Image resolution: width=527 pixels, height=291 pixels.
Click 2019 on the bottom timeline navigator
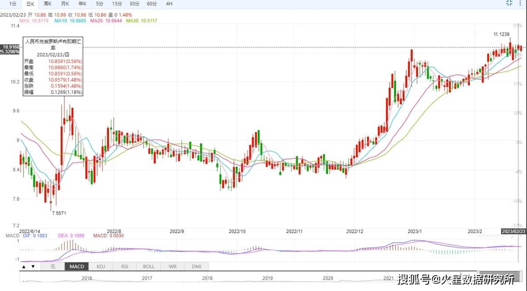click(x=267, y=278)
